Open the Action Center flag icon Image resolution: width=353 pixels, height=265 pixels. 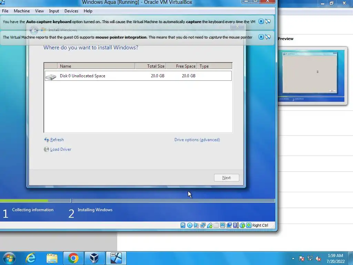coord(302,258)
